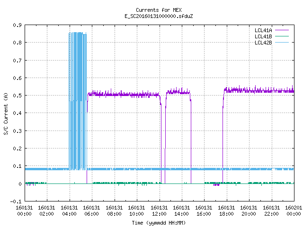The image size is (303, 227).
Task: Click the 0.3 y-axis tick value
Action: point(17,131)
